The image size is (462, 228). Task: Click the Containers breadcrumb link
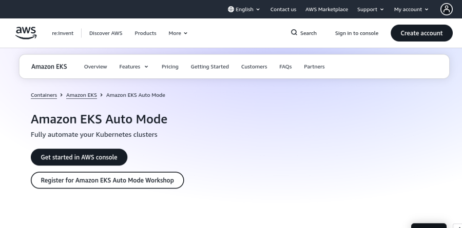(44, 95)
